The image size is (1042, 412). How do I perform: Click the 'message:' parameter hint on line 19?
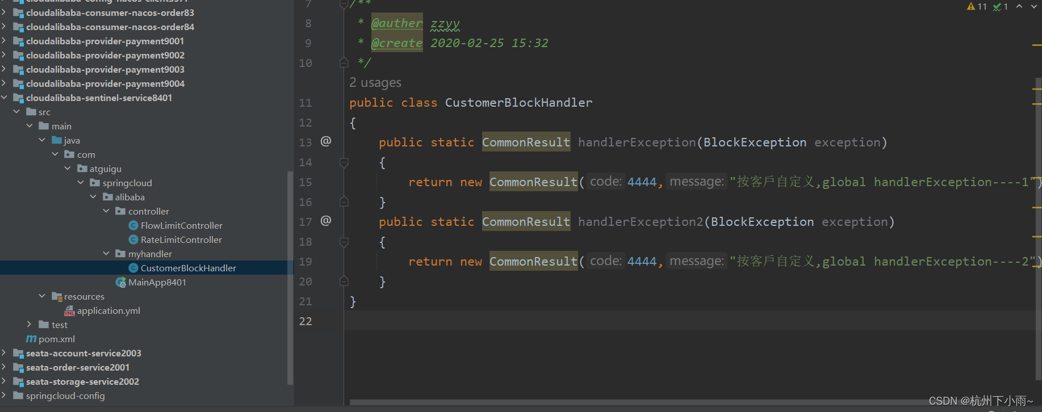point(697,261)
